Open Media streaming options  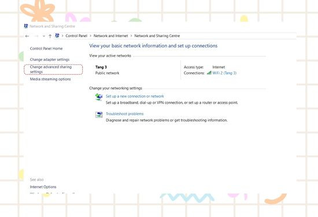point(50,79)
